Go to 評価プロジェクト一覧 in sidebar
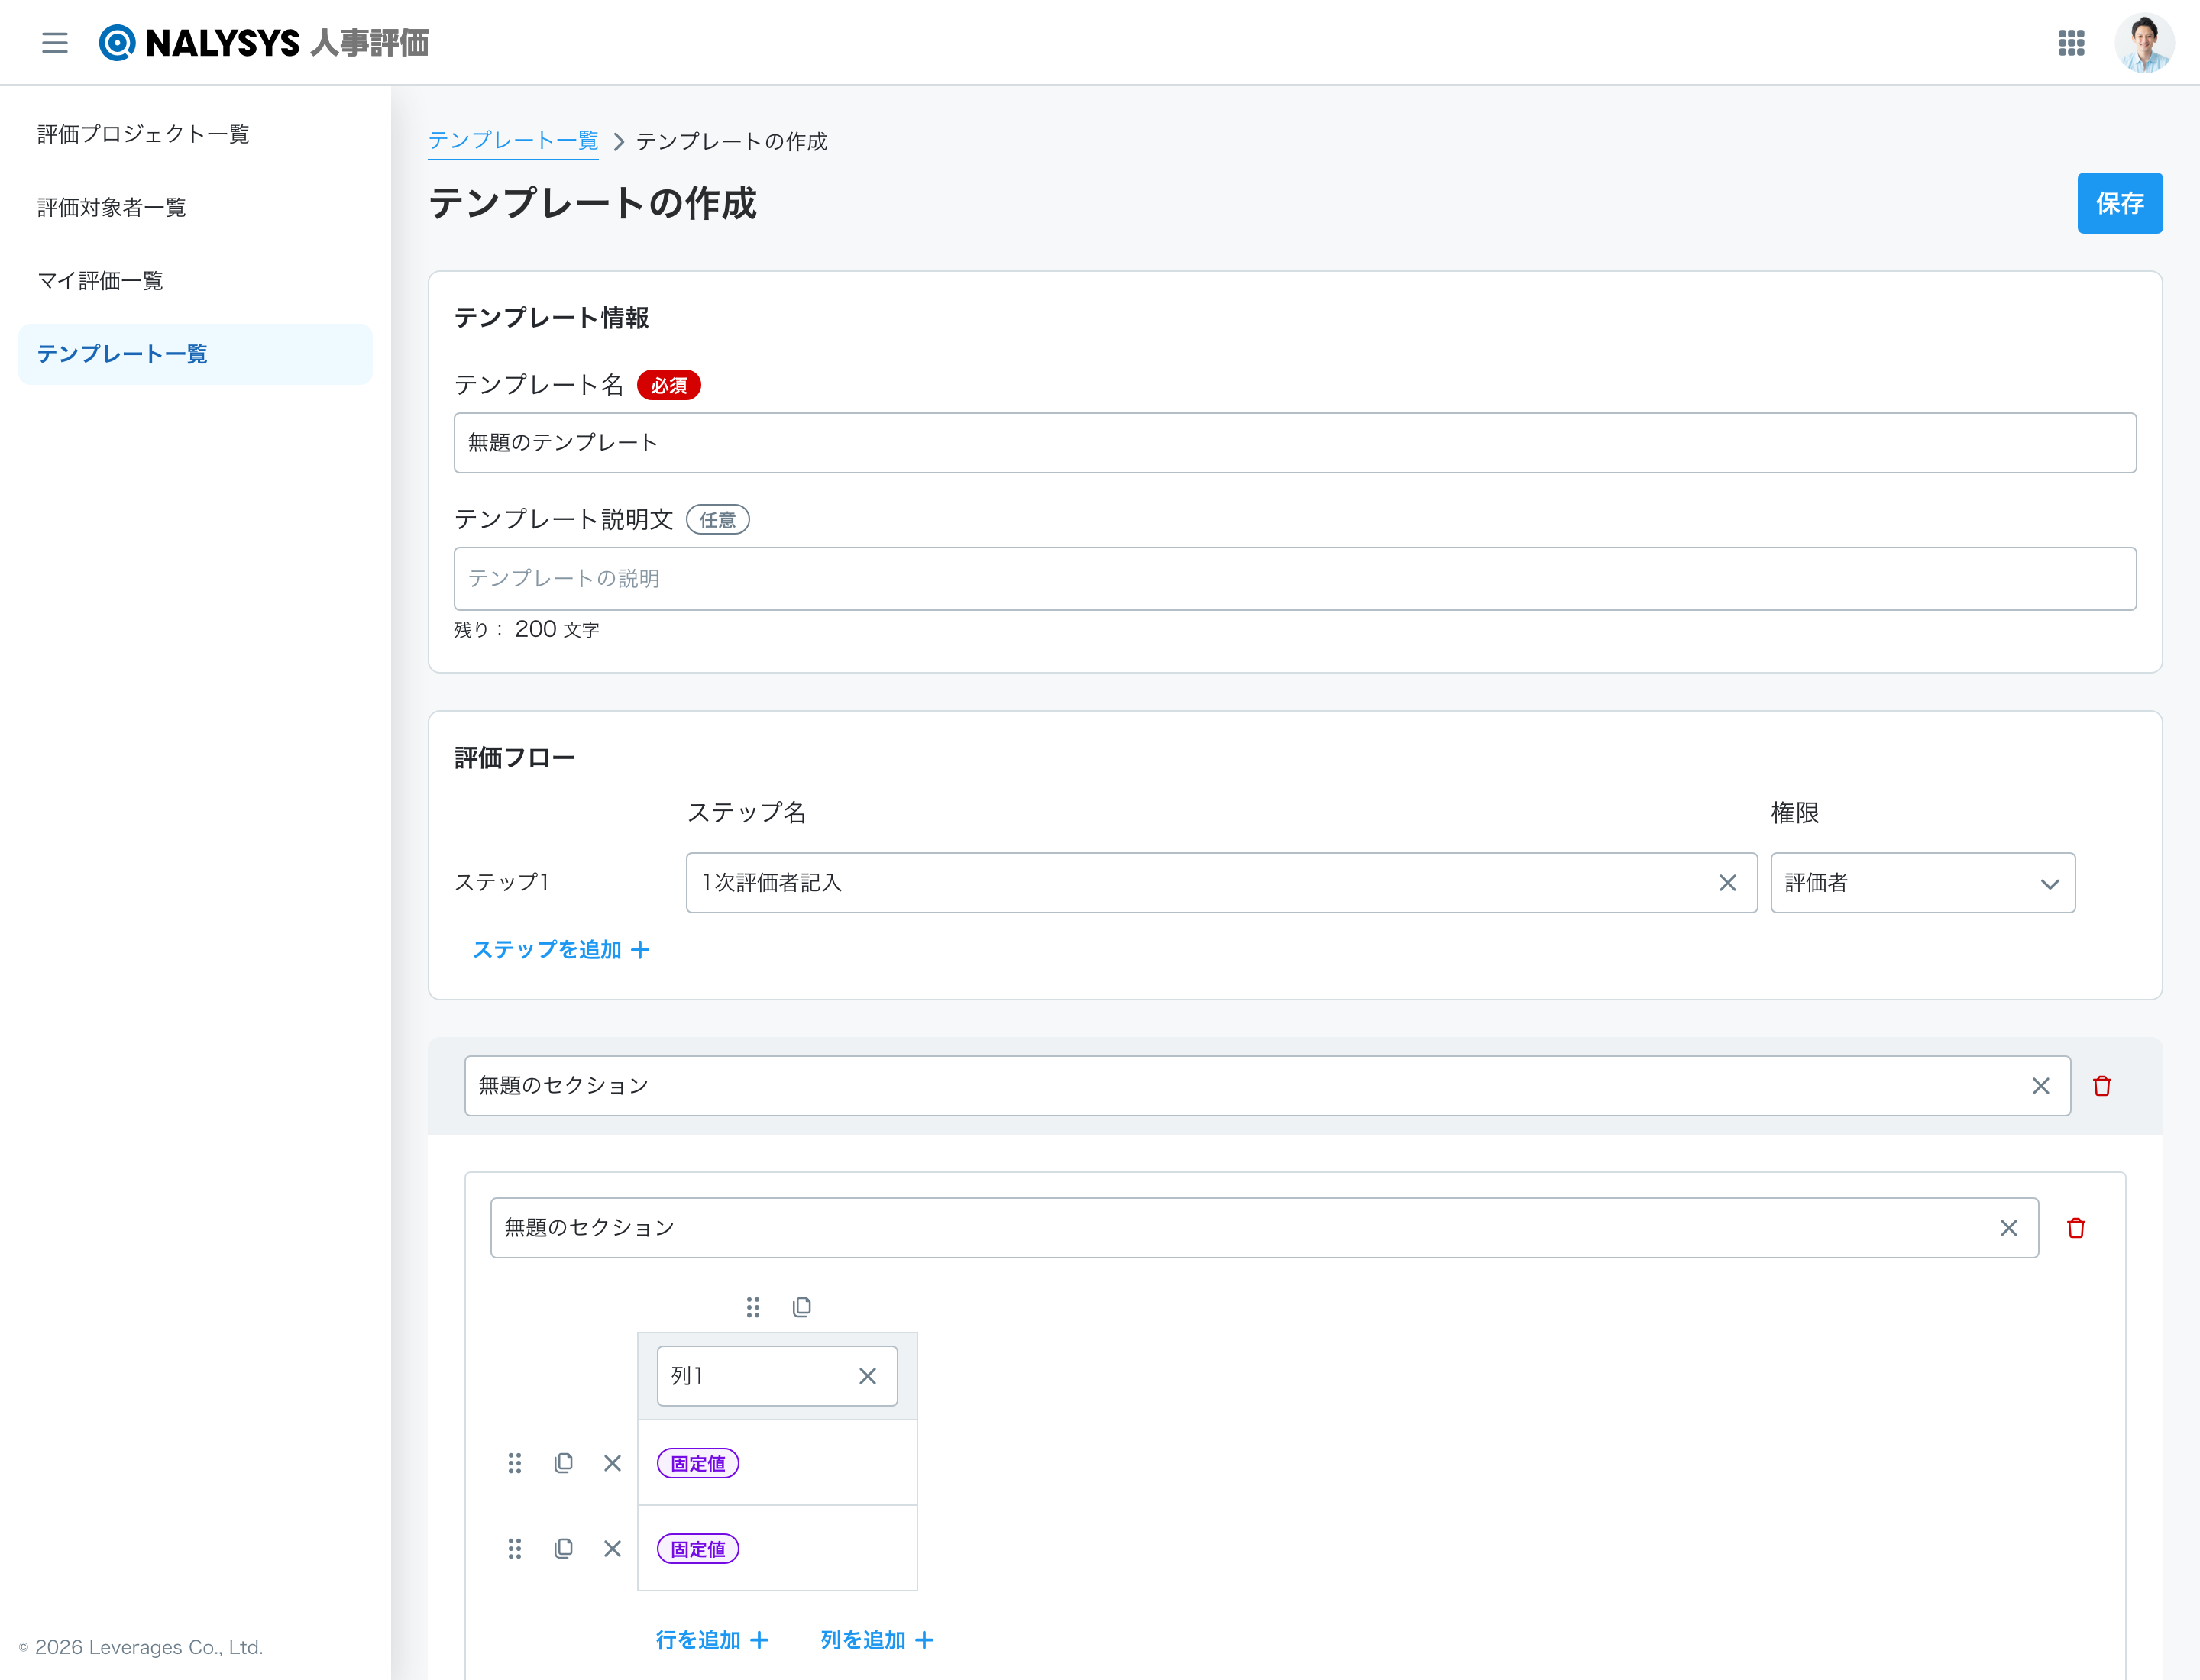 (195, 134)
